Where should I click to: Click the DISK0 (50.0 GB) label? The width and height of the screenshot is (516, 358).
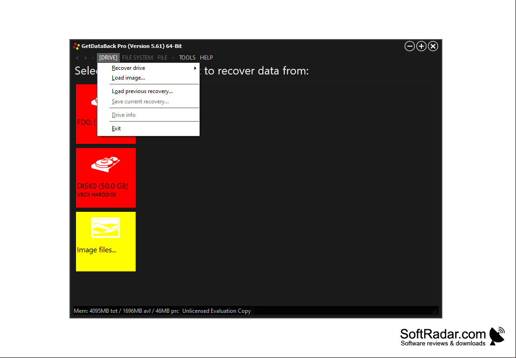[103, 186]
